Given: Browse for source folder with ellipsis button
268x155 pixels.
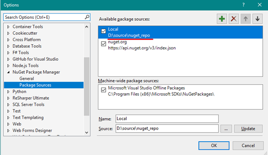Looking at the screenshot, I should click(x=226, y=129).
